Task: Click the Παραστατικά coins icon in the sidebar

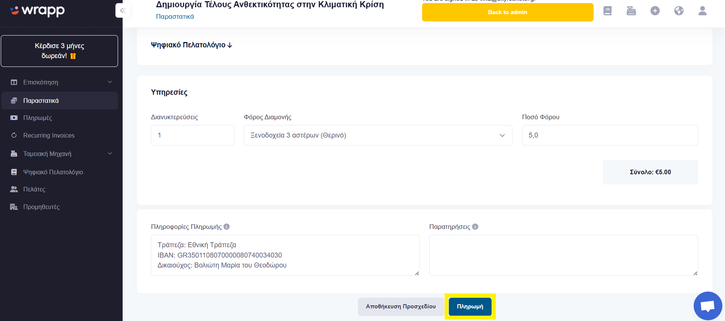Action: [14, 101]
